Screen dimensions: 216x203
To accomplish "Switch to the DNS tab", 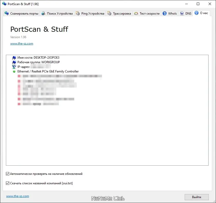I will [185, 14].
